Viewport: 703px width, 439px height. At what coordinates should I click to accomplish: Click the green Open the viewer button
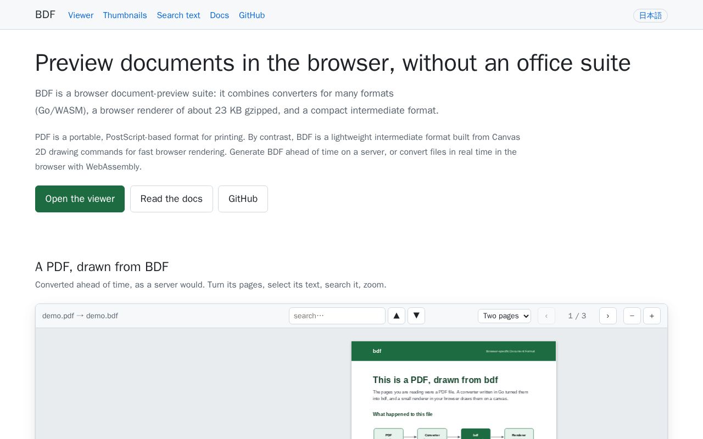[x=80, y=199]
